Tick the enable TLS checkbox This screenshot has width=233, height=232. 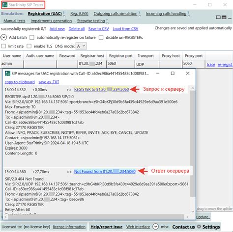pos(29,46)
